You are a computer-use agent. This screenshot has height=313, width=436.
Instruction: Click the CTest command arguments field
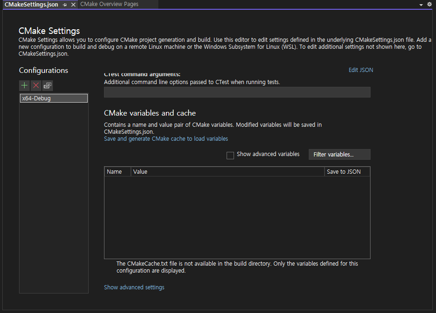237,92
